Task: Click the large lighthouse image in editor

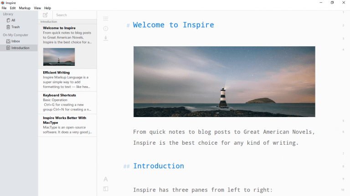Action: pyautogui.click(x=224, y=82)
